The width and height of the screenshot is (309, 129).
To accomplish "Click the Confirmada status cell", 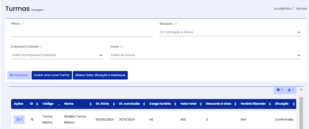I will [284, 119].
